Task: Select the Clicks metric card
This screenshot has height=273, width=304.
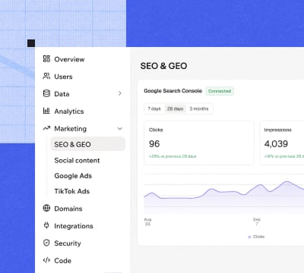Action: (x=199, y=143)
